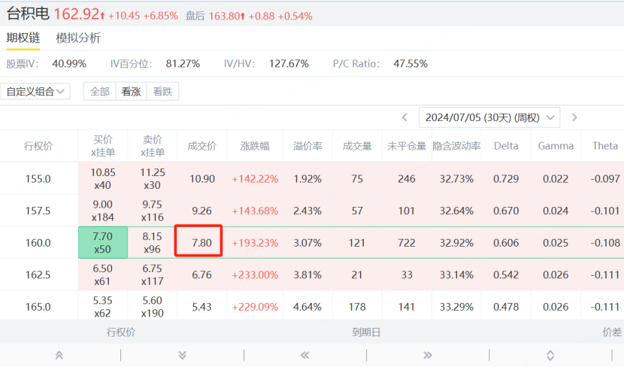This screenshot has width=624, height=367.
Task: Click double right arrow for expiration date
Action: (x=428, y=356)
